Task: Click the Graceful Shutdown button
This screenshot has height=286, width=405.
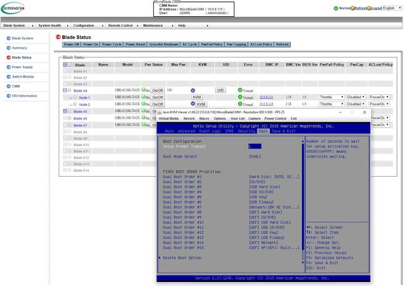Action: click(164, 44)
